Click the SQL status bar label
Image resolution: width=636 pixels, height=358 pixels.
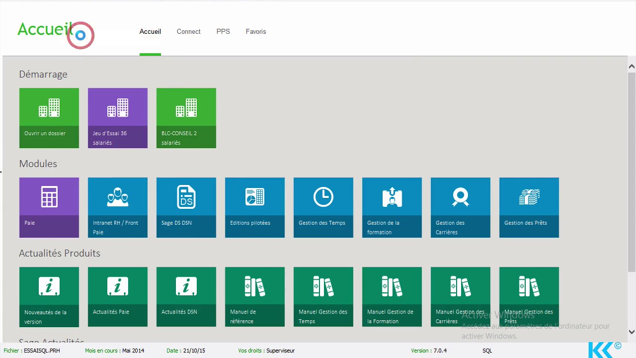[x=487, y=351]
